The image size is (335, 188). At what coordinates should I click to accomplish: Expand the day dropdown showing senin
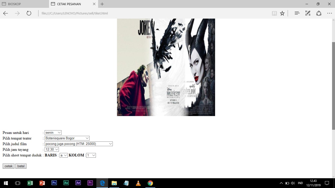click(53, 133)
